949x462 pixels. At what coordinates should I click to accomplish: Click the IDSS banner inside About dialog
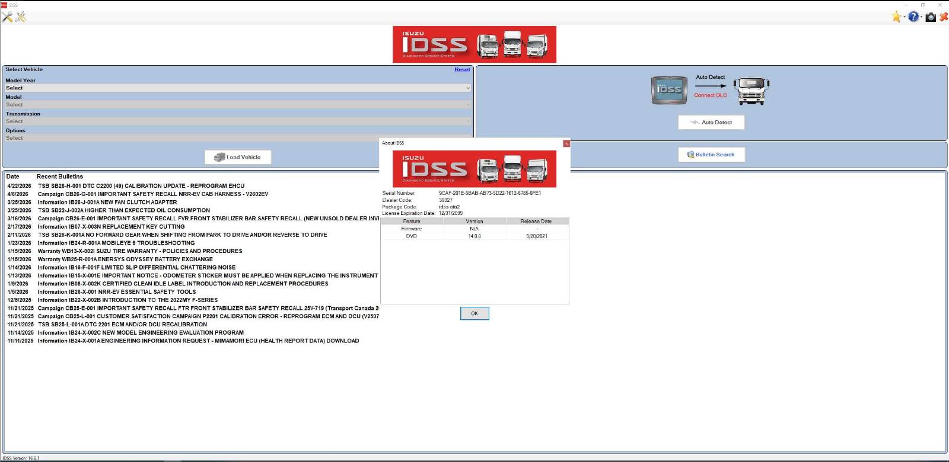pyautogui.click(x=474, y=169)
